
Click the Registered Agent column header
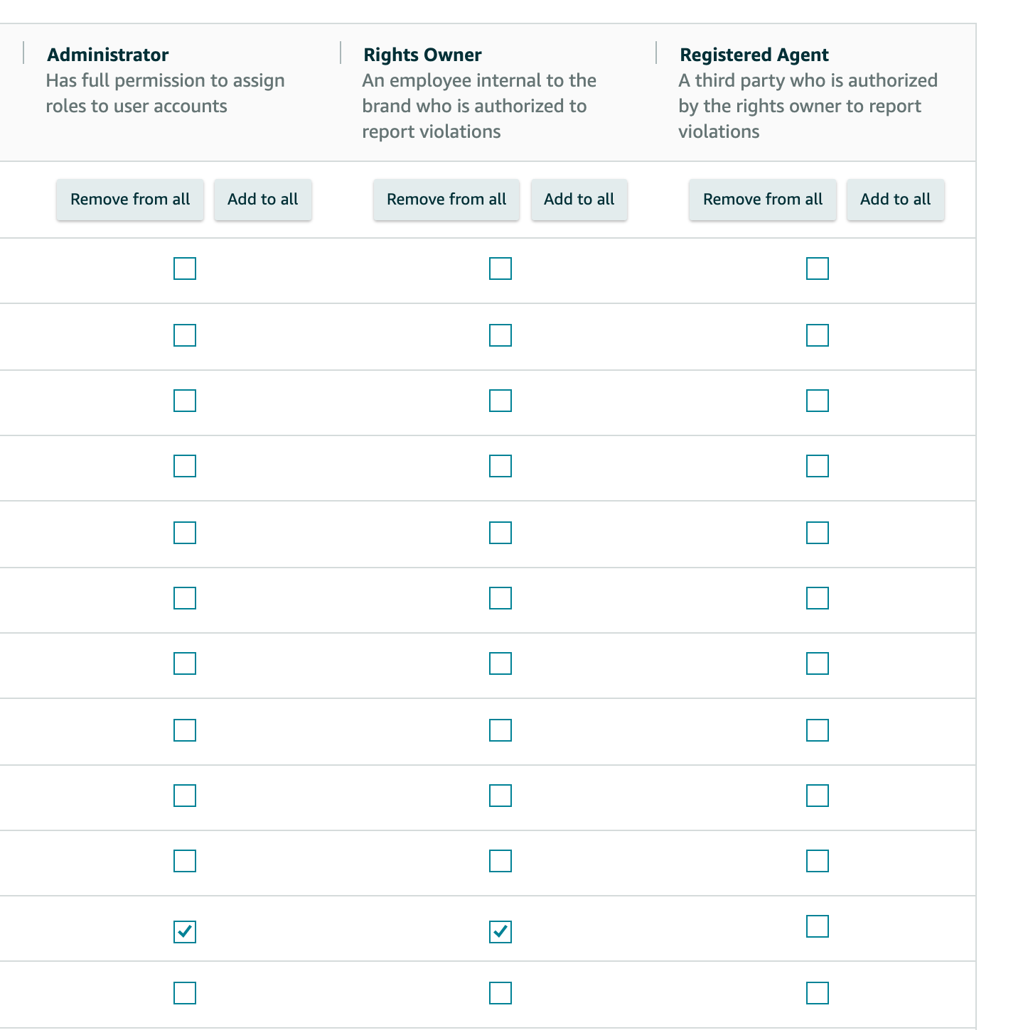[754, 55]
